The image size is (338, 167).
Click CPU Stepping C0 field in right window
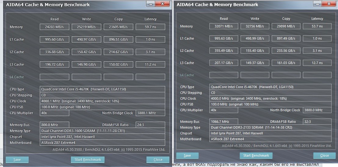271,93
